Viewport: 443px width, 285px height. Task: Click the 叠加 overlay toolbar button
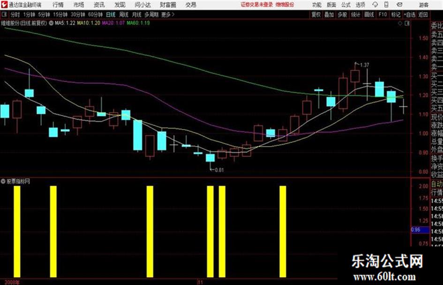(x=329, y=15)
